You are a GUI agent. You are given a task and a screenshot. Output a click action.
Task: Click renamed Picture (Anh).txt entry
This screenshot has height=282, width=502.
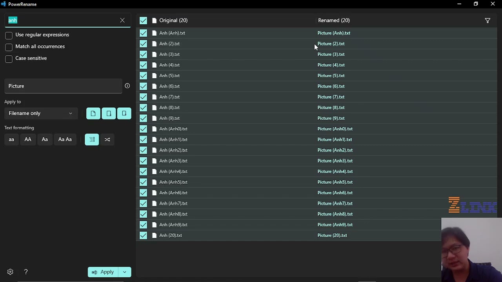pyautogui.click(x=334, y=33)
